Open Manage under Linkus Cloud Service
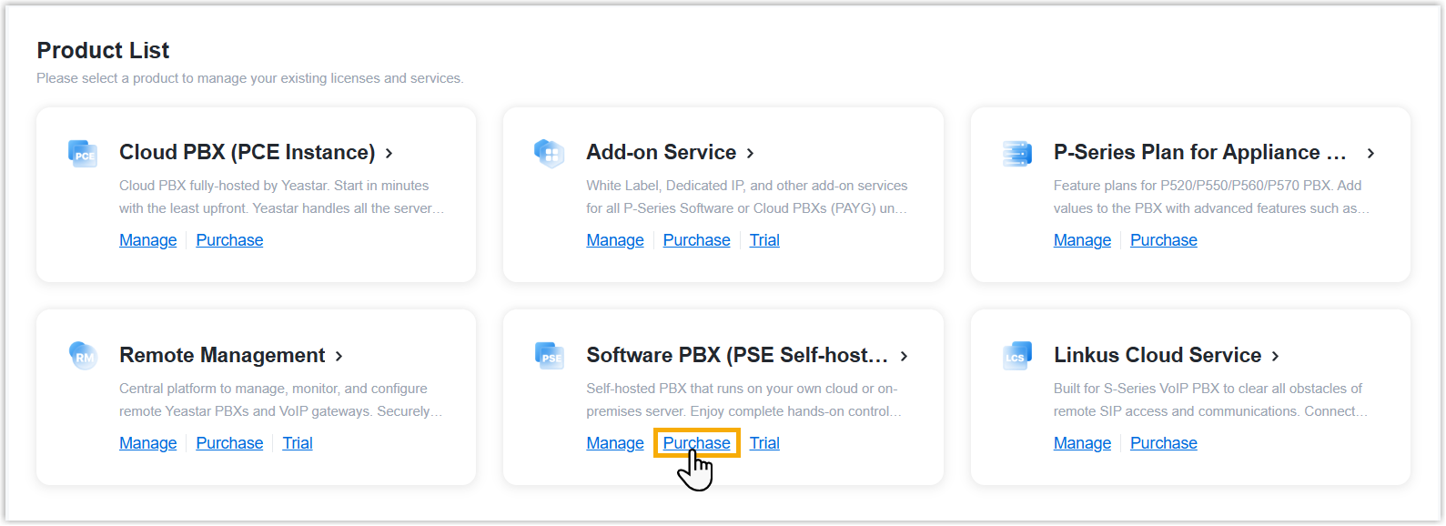This screenshot has width=1446, height=526. tap(1082, 443)
